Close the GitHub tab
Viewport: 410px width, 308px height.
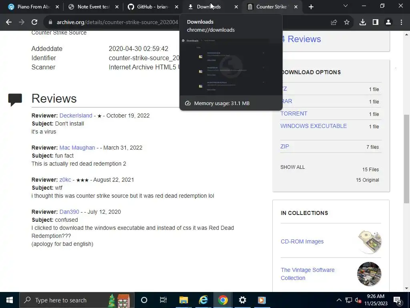[x=177, y=7]
